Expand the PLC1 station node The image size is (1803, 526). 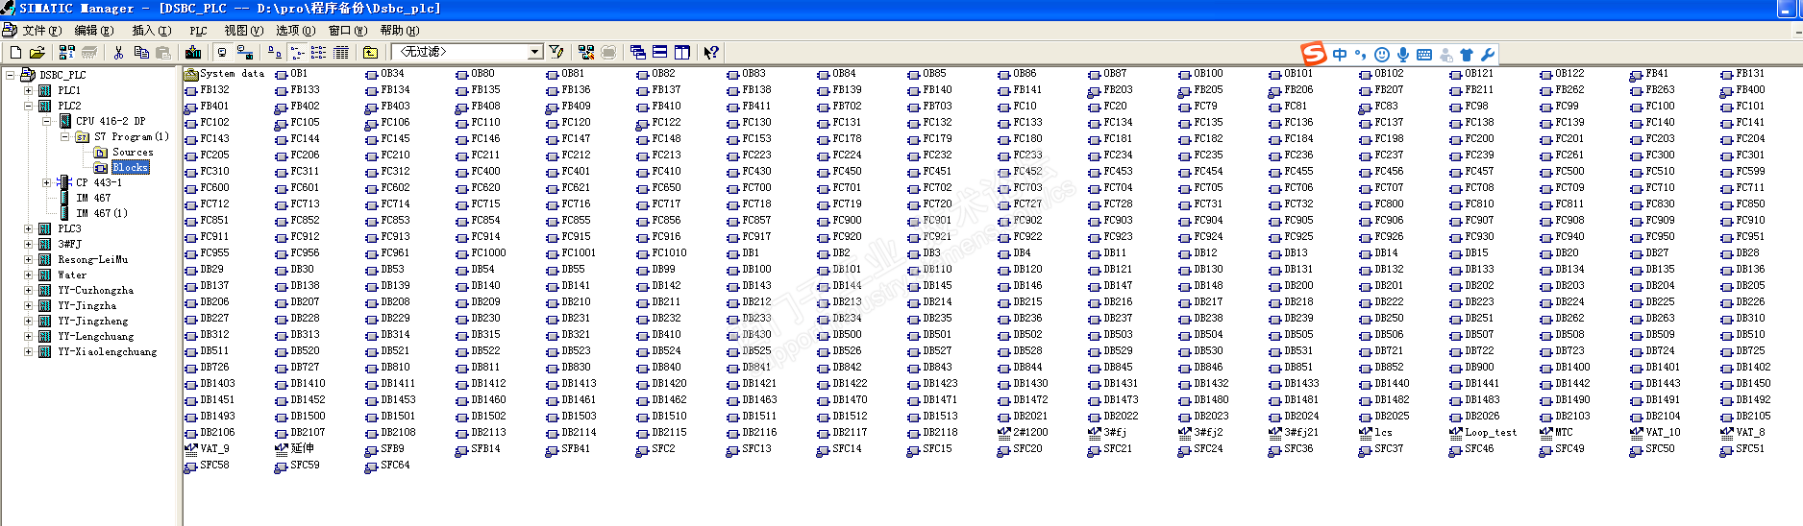point(29,90)
